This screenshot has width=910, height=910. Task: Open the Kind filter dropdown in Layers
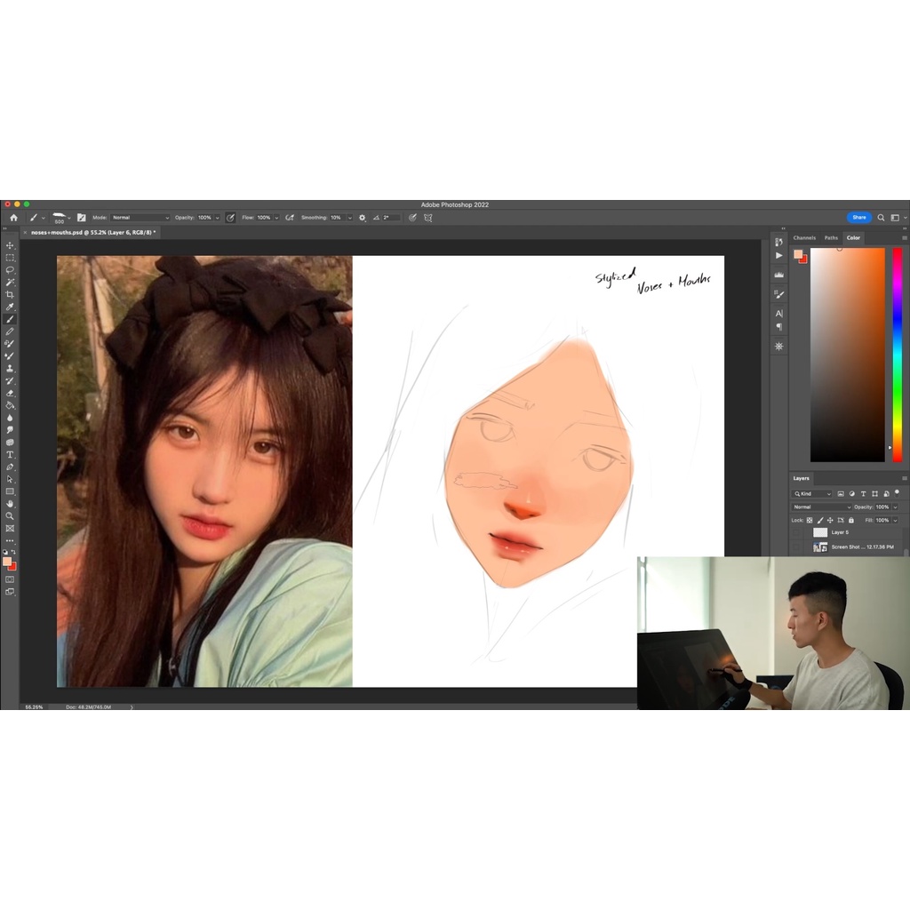click(811, 493)
